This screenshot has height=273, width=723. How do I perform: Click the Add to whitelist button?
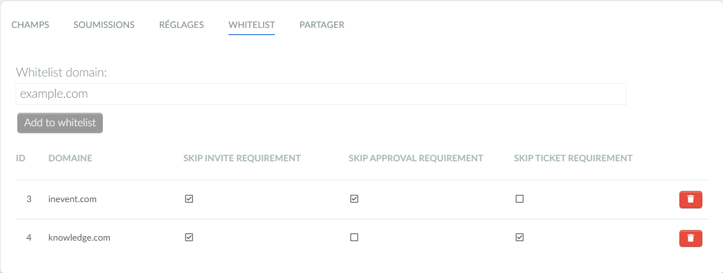(x=60, y=123)
